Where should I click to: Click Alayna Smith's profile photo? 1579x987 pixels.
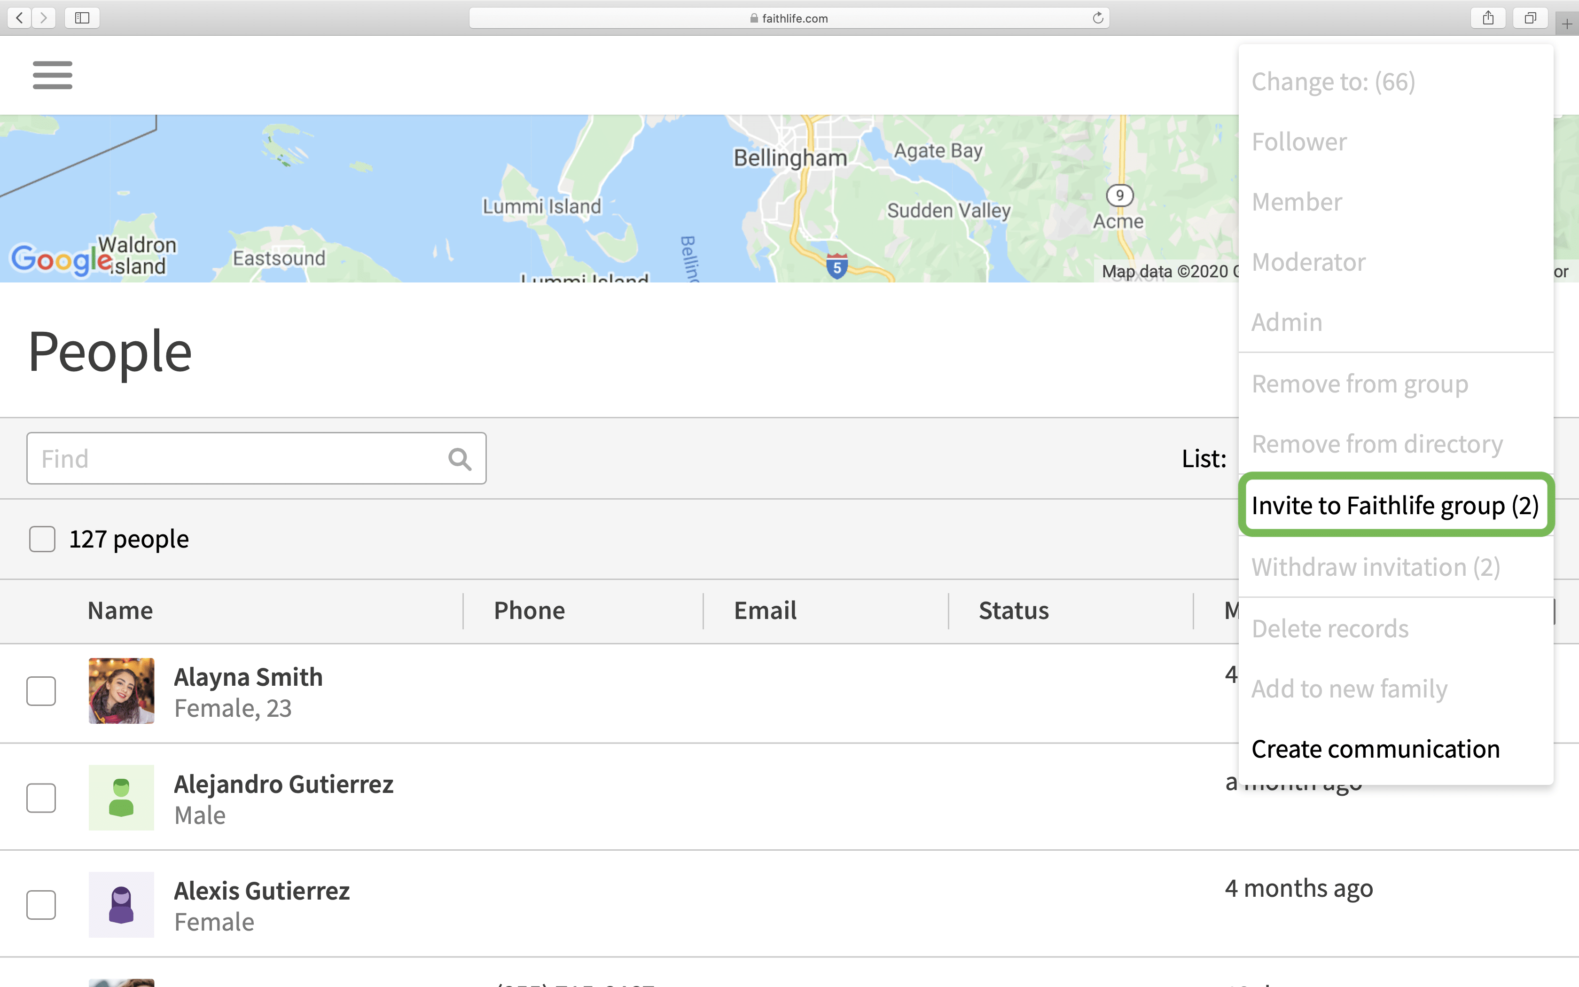click(x=121, y=690)
